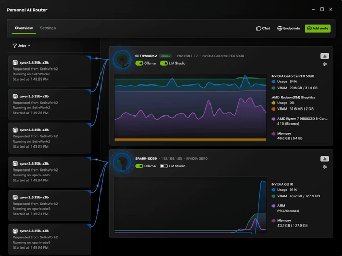This screenshot has width=342, height=256.
Task: Disable Ollama on SETHWORK2 node
Action: click(139, 63)
